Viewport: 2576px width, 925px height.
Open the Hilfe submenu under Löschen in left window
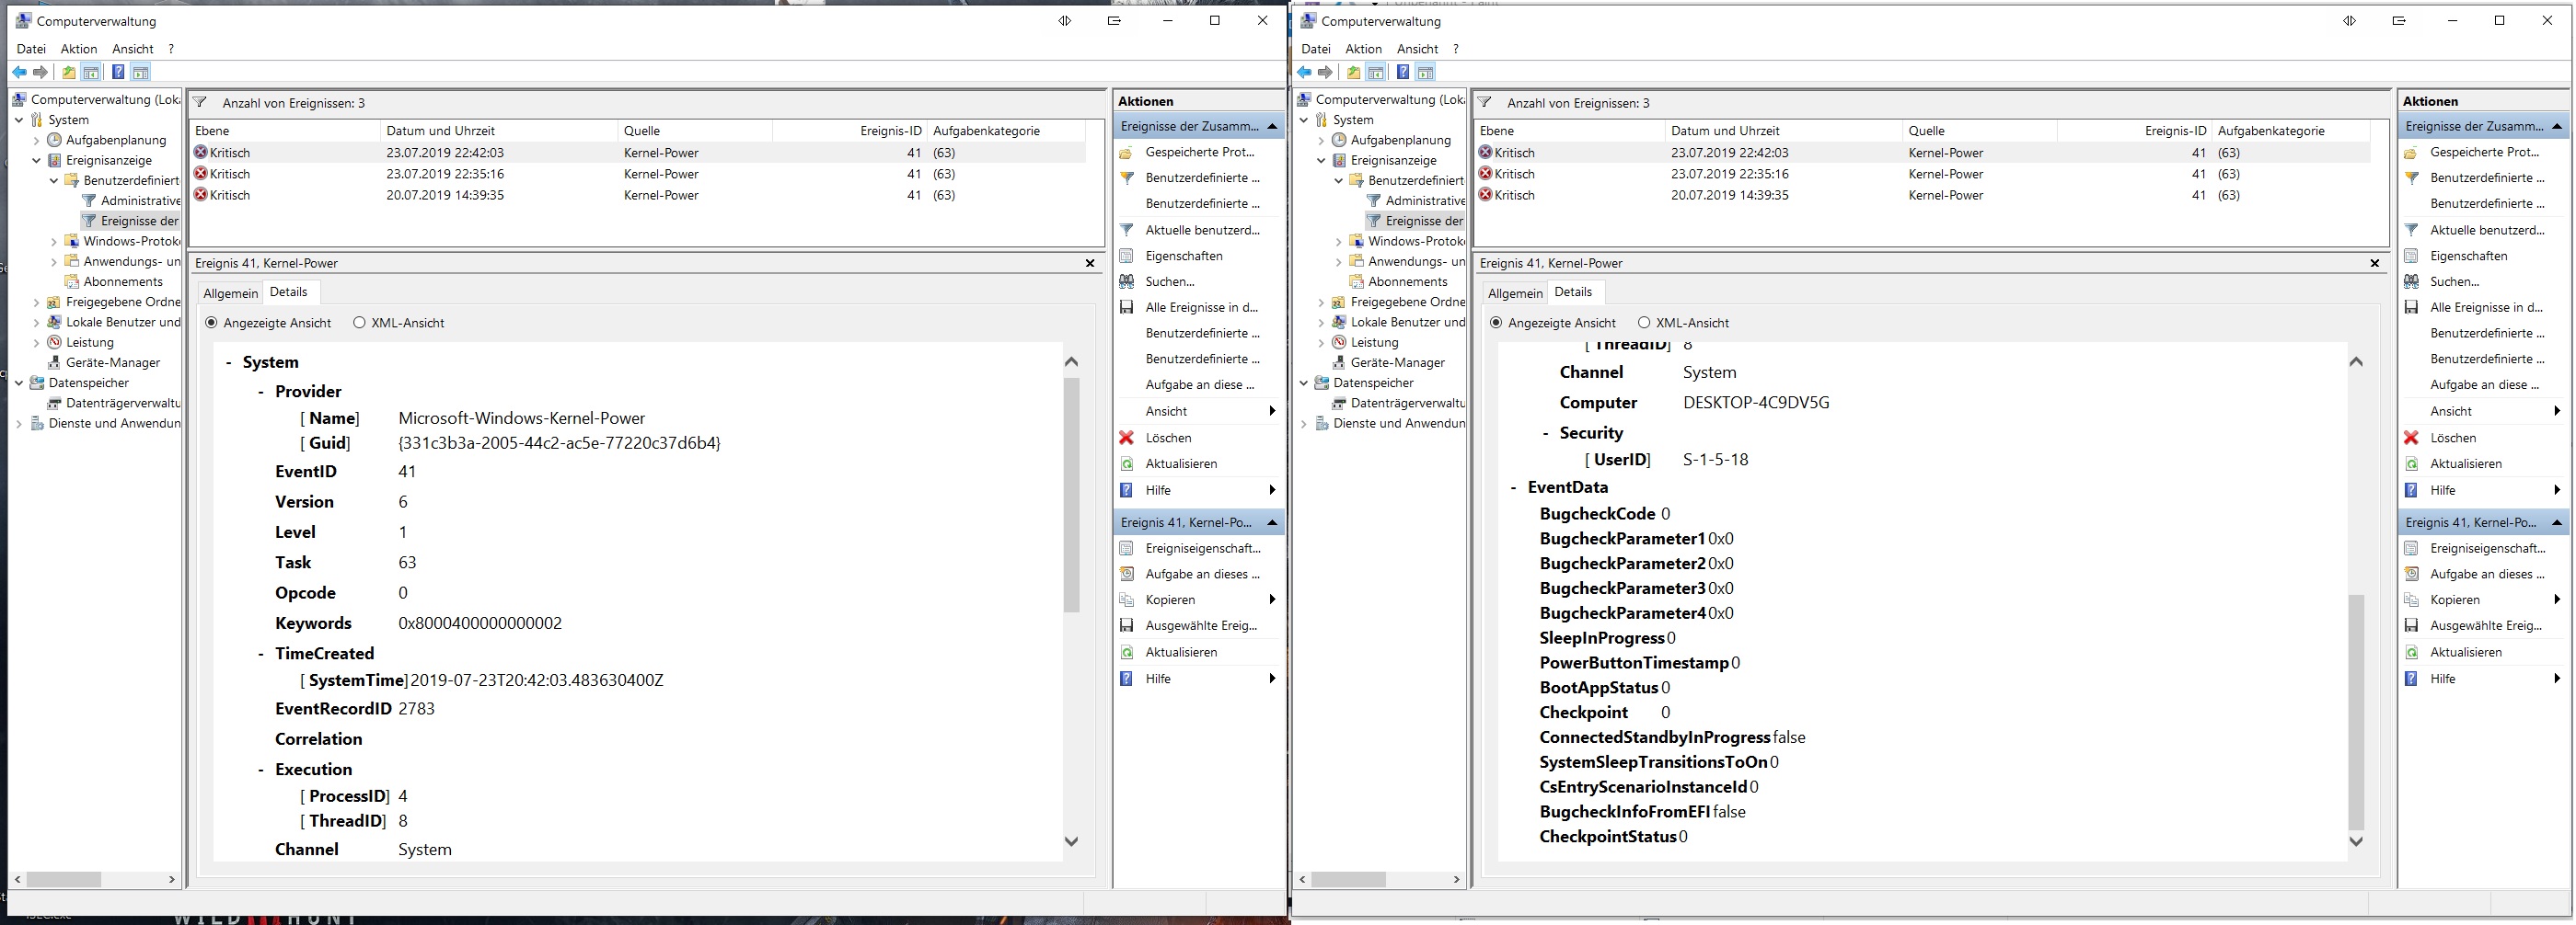1198,490
